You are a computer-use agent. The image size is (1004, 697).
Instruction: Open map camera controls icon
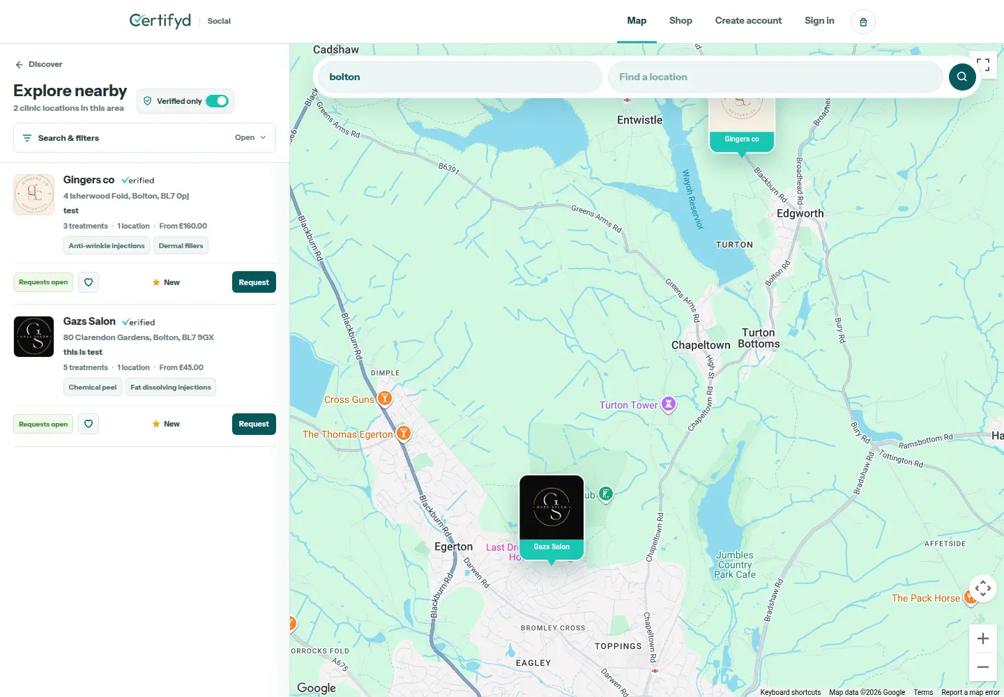pos(983,588)
